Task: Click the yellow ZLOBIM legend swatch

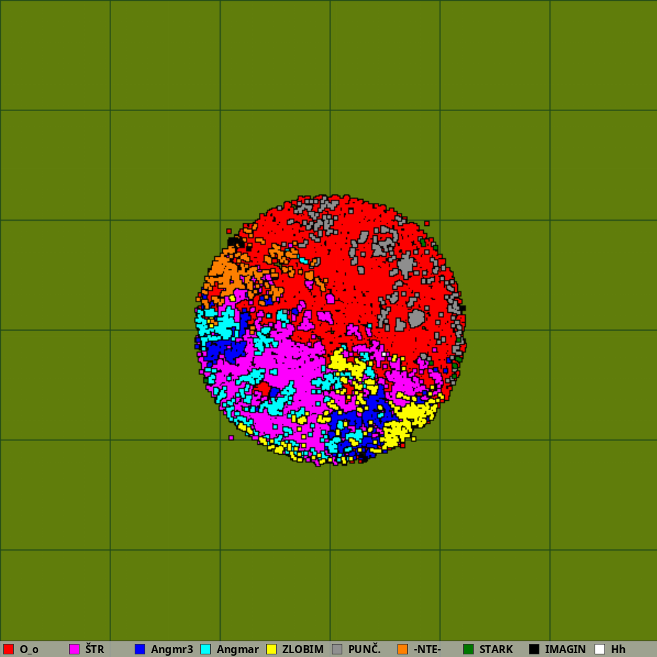Action: point(271,649)
